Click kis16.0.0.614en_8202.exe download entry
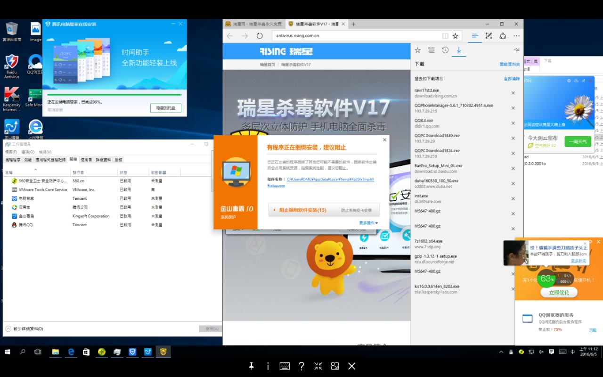 click(x=460, y=289)
